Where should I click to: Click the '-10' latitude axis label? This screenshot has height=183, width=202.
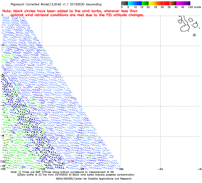pos(2,166)
